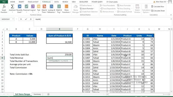The height and width of the screenshot is (97, 173).
Task: Expand the Define Name dropdown
Action: tap(93, 5)
